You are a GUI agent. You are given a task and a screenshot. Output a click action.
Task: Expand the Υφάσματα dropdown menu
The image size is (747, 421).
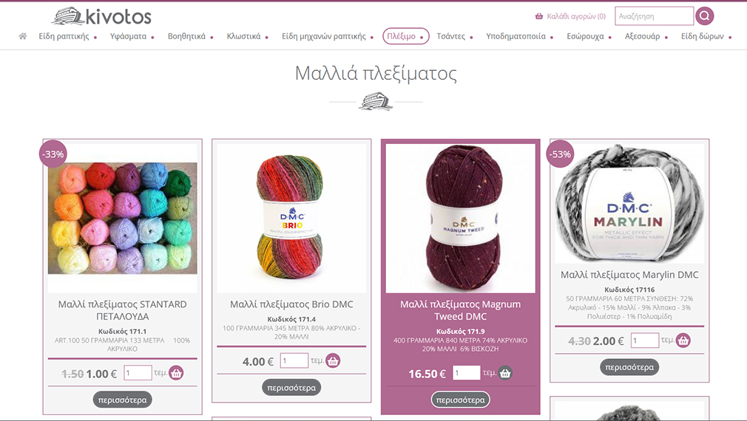point(132,36)
